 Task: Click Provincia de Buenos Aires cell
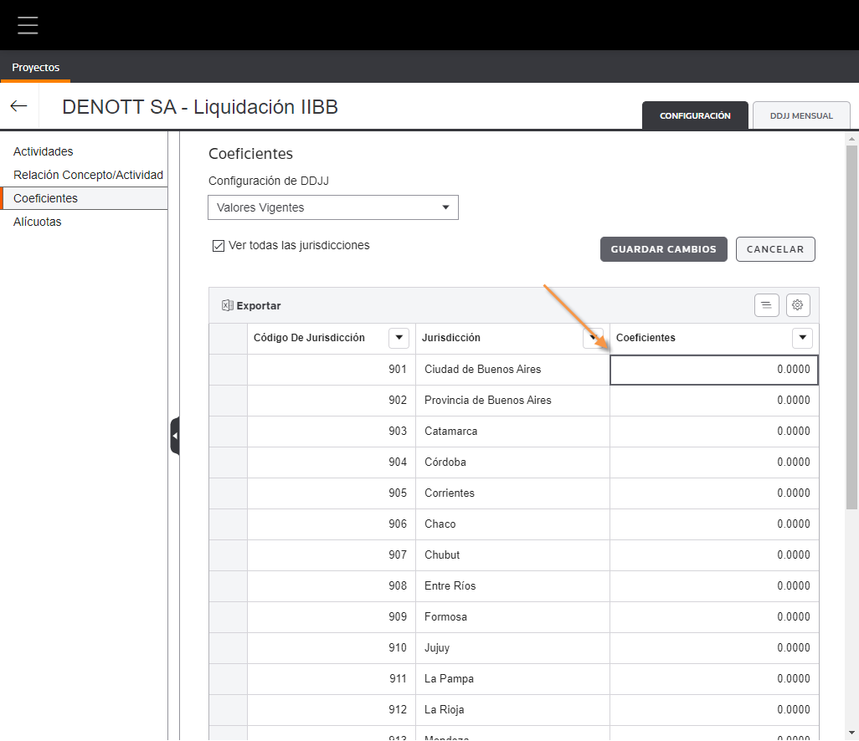(x=512, y=401)
